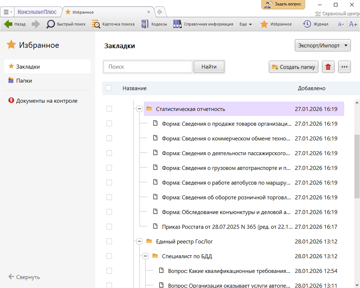Collapse the Единый реестр ГосЛог folder
360x288 pixels.
pos(139,241)
